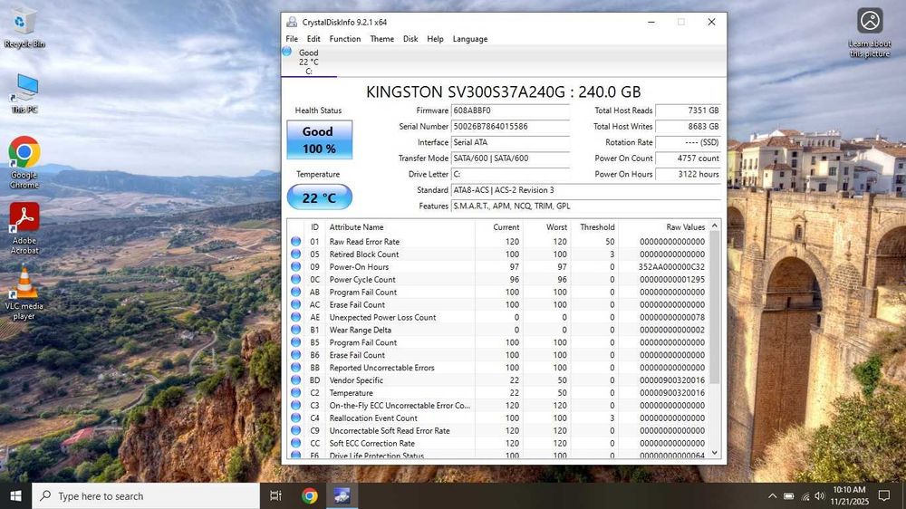Click the Attribute Name column header
The width and height of the screenshot is (906, 509).
(400, 227)
